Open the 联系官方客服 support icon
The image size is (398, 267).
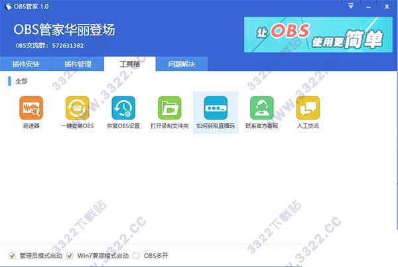coord(262,108)
